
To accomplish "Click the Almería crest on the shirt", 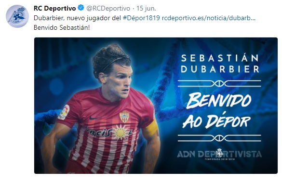I will (124, 117).
